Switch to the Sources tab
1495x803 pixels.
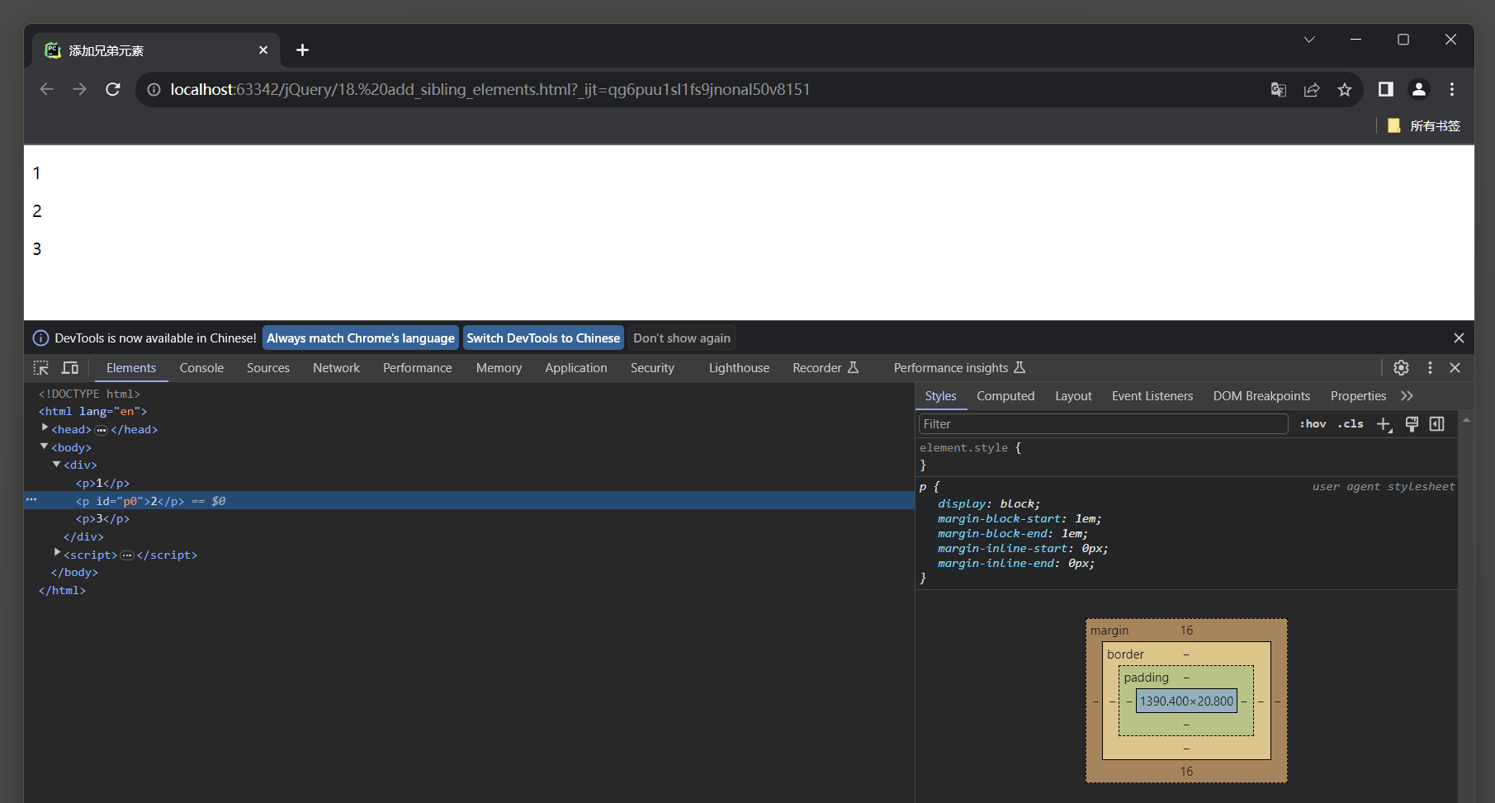[x=268, y=368]
